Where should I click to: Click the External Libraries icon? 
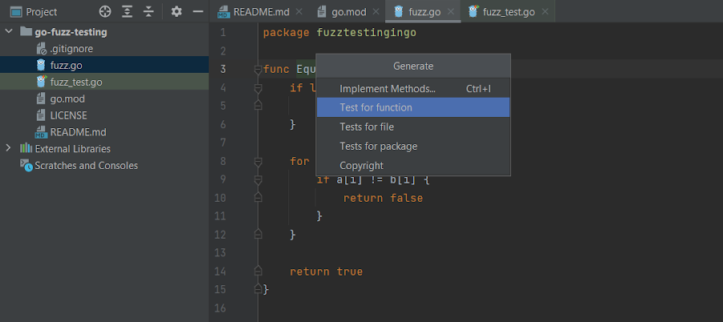click(26, 148)
